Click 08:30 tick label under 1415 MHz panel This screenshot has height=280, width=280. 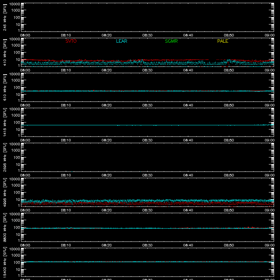click(147, 140)
